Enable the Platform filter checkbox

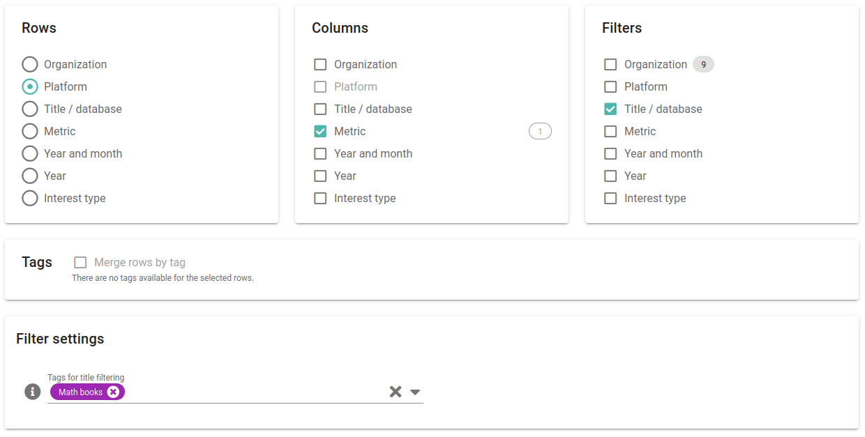(x=610, y=86)
